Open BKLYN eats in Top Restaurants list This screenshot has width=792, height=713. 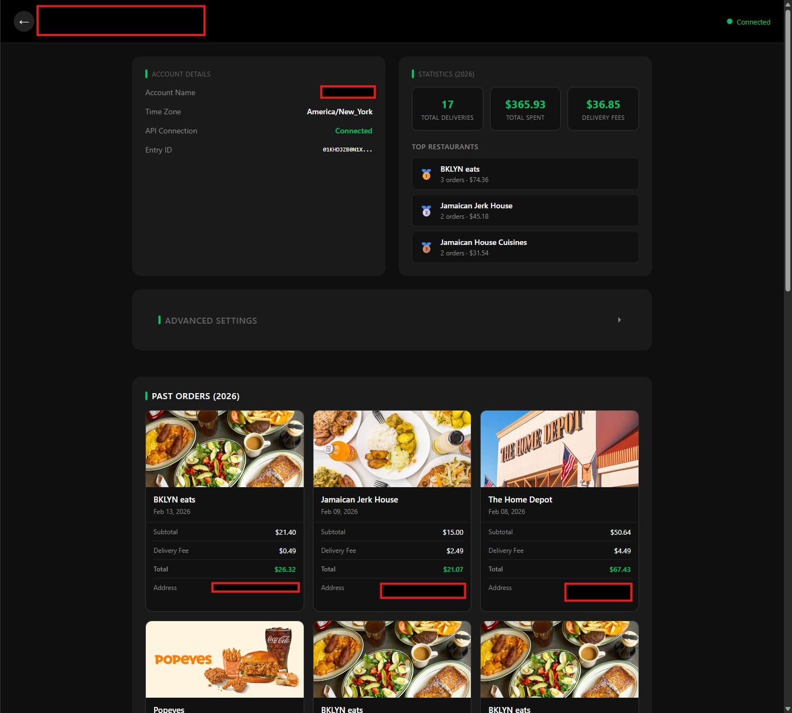click(x=525, y=174)
